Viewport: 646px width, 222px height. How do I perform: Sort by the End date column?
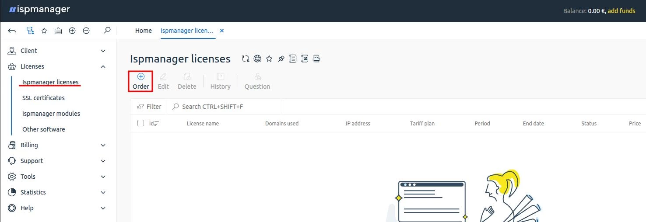pyautogui.click(x=534, y=124)
